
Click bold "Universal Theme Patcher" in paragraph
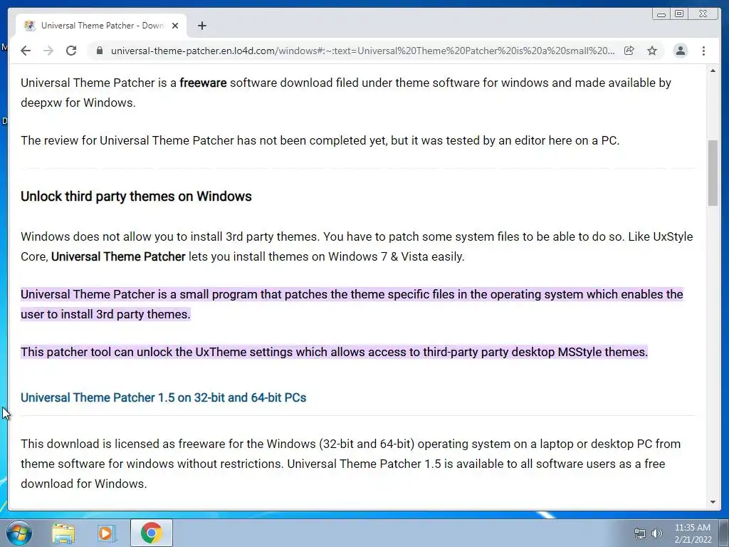click(x=118, y=256)
